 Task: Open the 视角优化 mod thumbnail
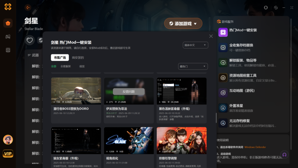tap(129, 140)
